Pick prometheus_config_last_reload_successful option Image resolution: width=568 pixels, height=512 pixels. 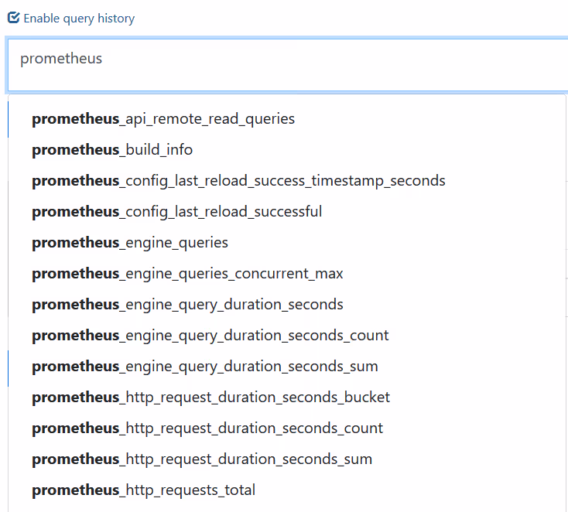(176, 212)
